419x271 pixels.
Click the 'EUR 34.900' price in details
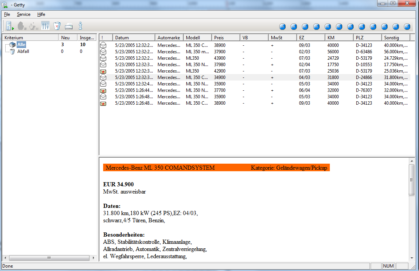click(x=118, y=184)
